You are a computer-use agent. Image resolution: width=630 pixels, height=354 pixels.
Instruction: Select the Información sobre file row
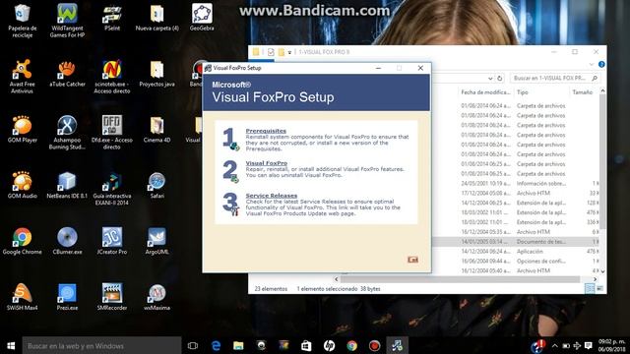coord(516,184)
